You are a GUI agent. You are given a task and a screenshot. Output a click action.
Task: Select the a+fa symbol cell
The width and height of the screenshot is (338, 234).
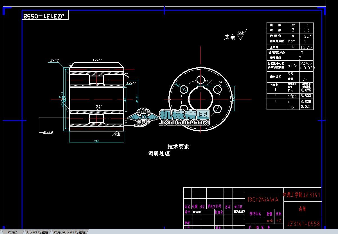point(293,66)
